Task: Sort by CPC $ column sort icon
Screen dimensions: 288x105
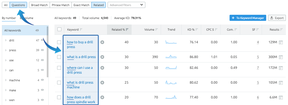Action: (x=216, y=30)
